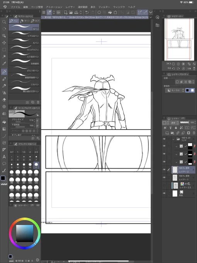Image resolution: width=197 pixels, height=263 pixels.
Task: Click the New raster layer icon
Action: coord(167,133)
